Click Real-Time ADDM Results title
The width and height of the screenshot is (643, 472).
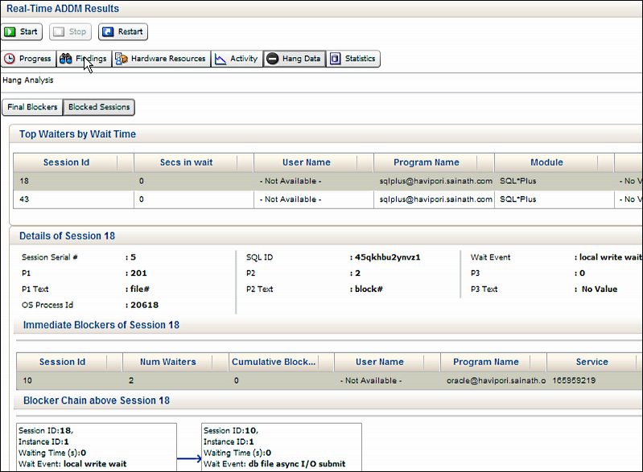(63, 9)
